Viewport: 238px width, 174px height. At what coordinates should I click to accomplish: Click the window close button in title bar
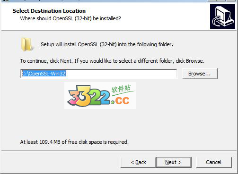tap(232, 0)
